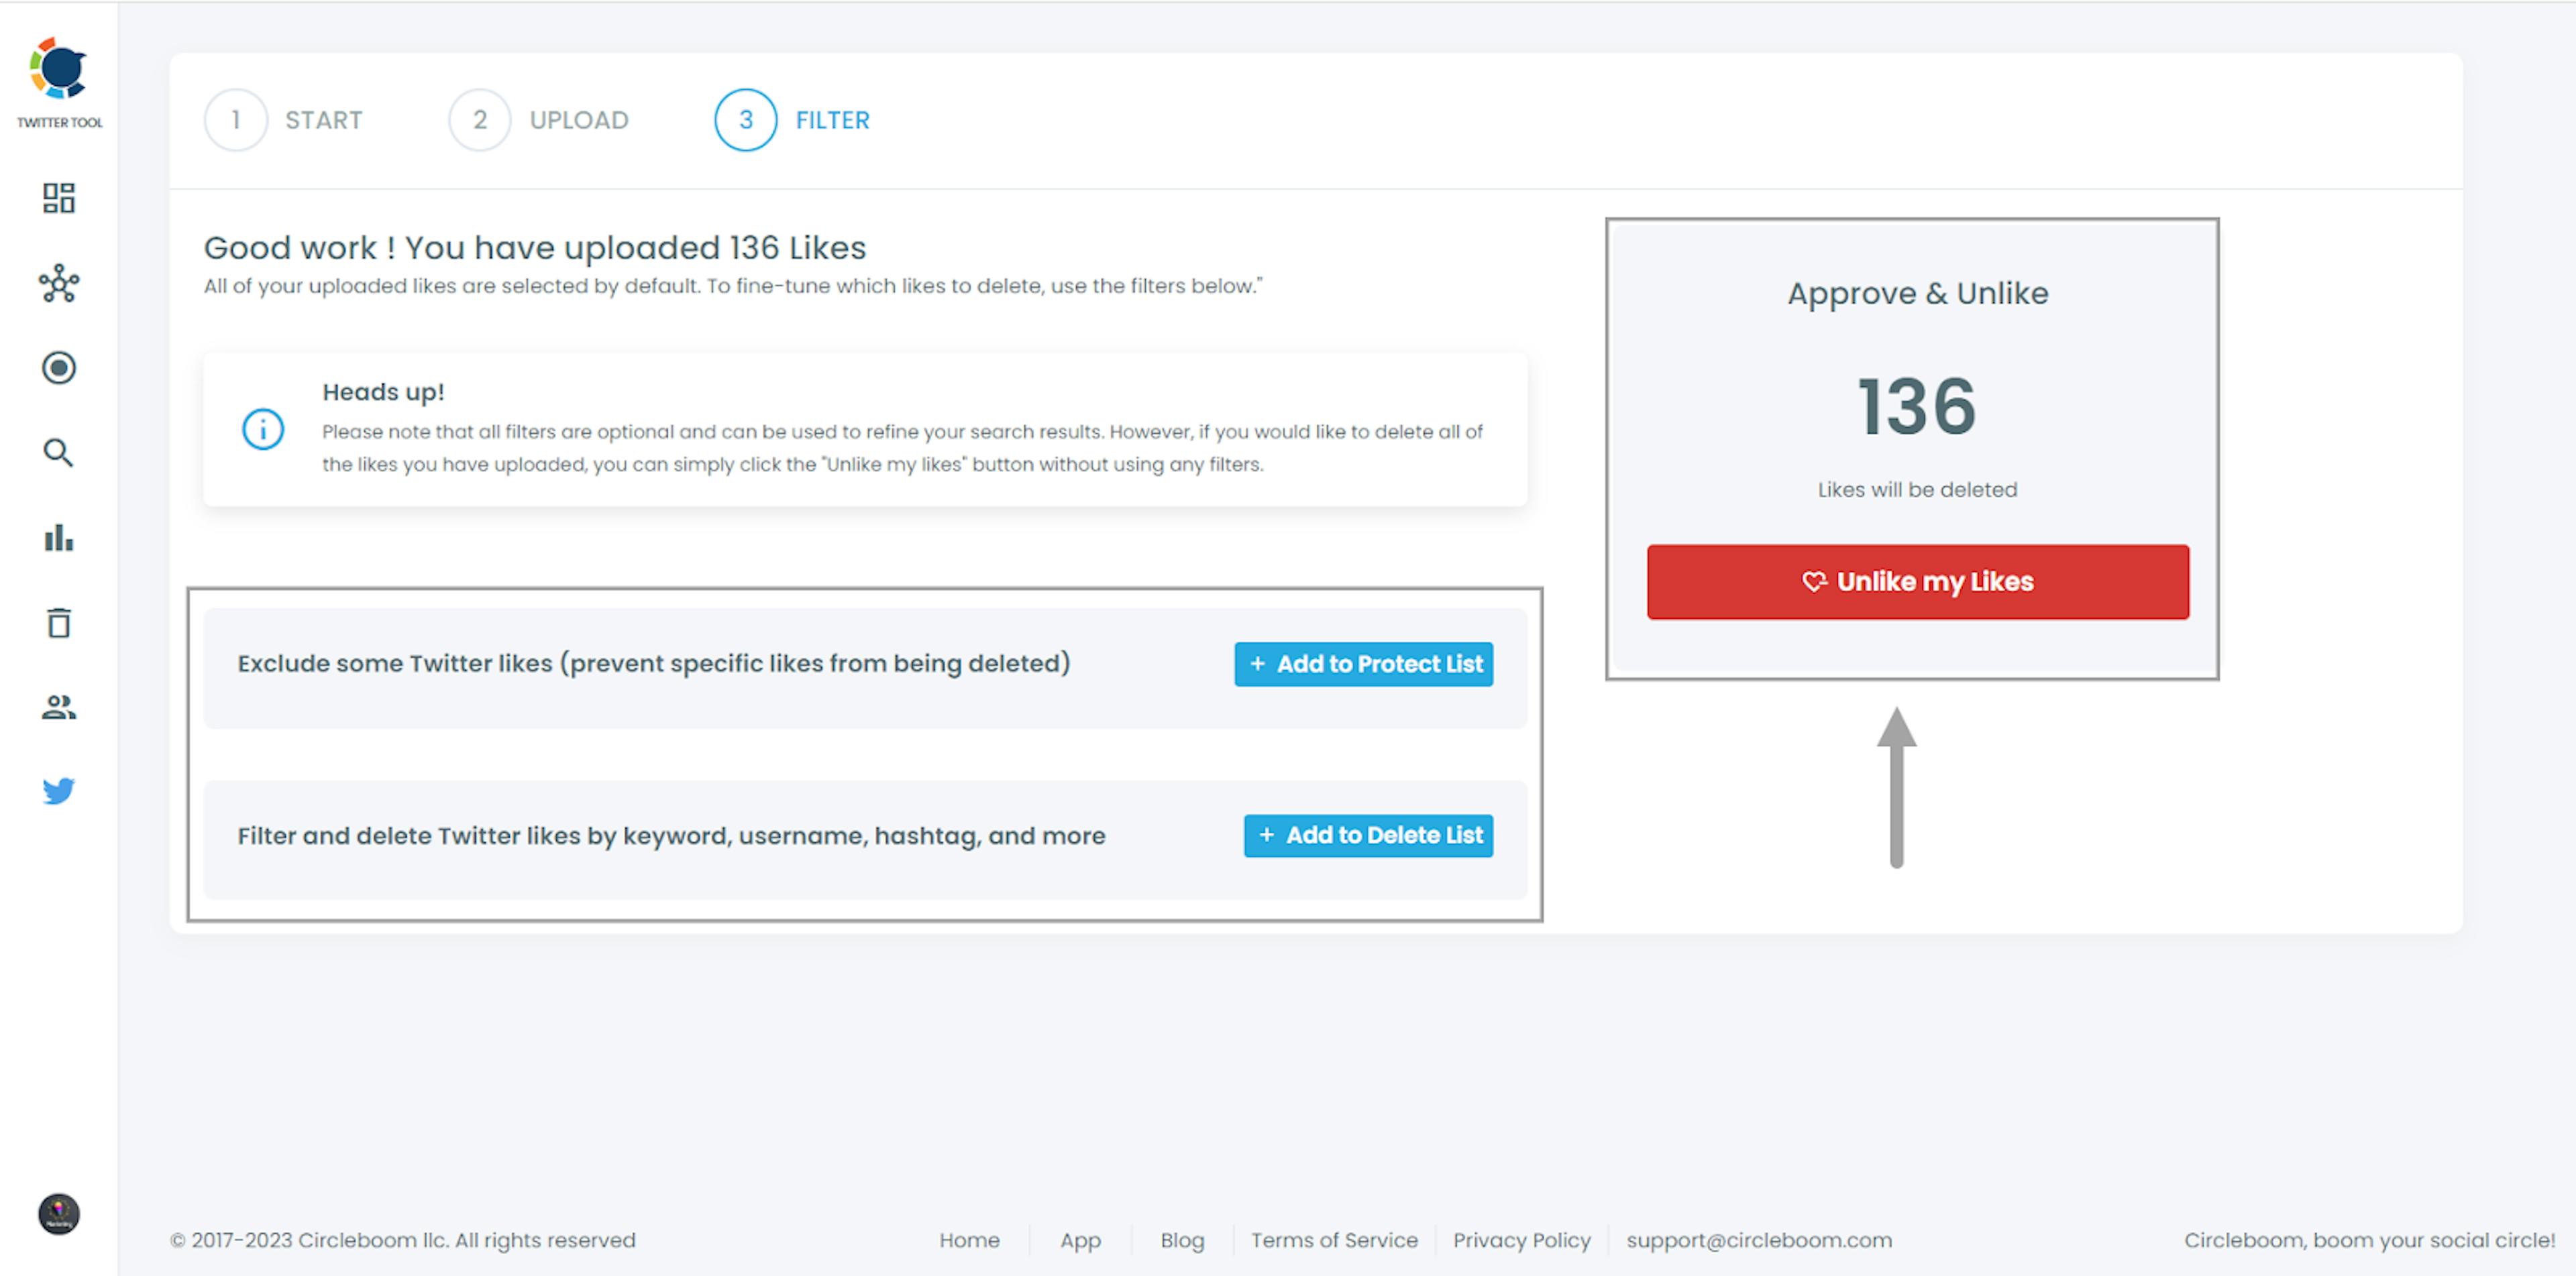Select the delete/trash icon in sidebar
This screenshot has width=2576, height=1276.
point(59,624)
